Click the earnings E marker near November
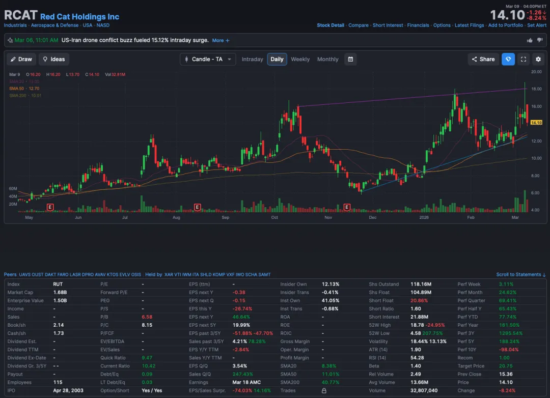The width and height of the screenshot is (550, 398). tap(347, 207)
